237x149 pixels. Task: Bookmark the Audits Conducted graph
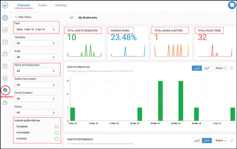231,68
